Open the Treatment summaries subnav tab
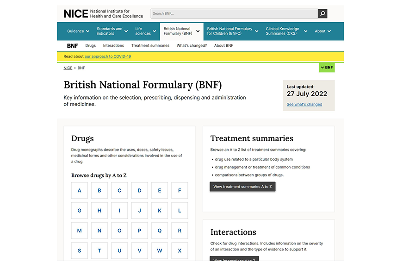403x269 pixels. pyautogui.click(x=150, y=45)
